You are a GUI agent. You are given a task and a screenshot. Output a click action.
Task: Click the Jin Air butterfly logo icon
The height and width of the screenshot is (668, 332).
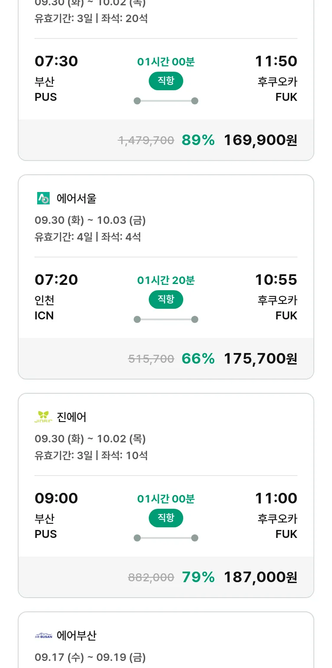pyautogui.click(x=43, y=417)
